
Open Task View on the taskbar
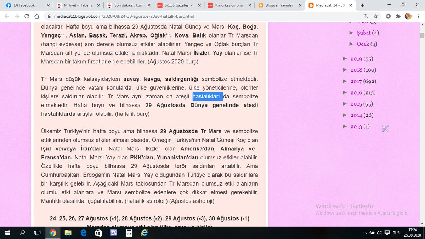pyautogui.click(x=37, y=233)
